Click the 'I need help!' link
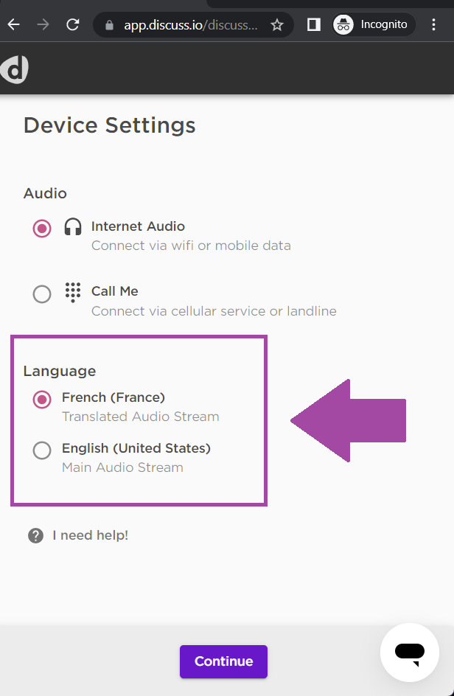 tap(91, 535)
